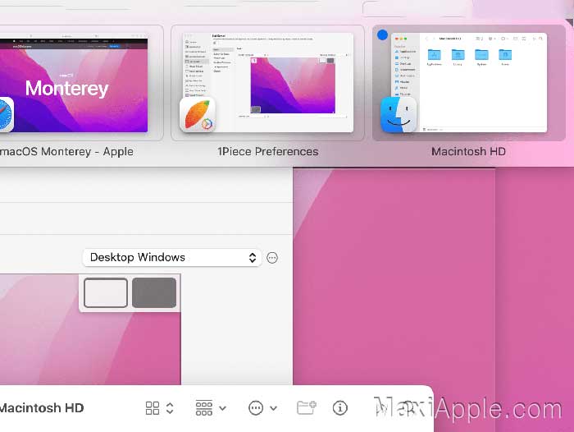Show Get Info in Finder toolbar

pyautogui.click(x=340, y=408)
